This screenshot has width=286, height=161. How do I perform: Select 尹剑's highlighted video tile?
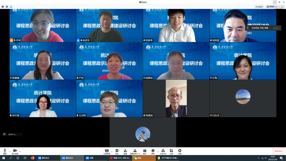click(109, 61)
